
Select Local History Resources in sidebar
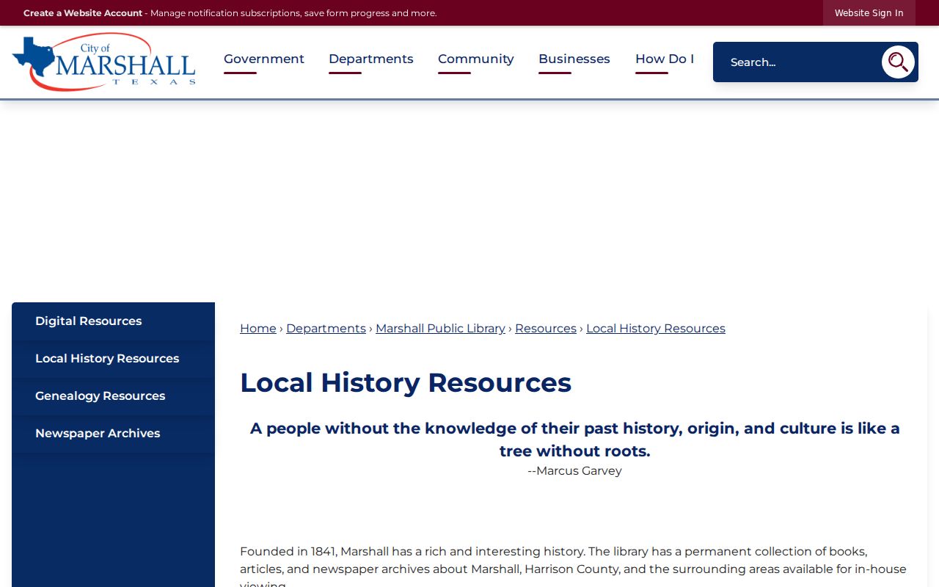click(x=113, y=359)
